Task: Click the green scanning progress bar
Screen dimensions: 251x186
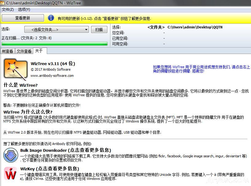Action: point(55,44)
